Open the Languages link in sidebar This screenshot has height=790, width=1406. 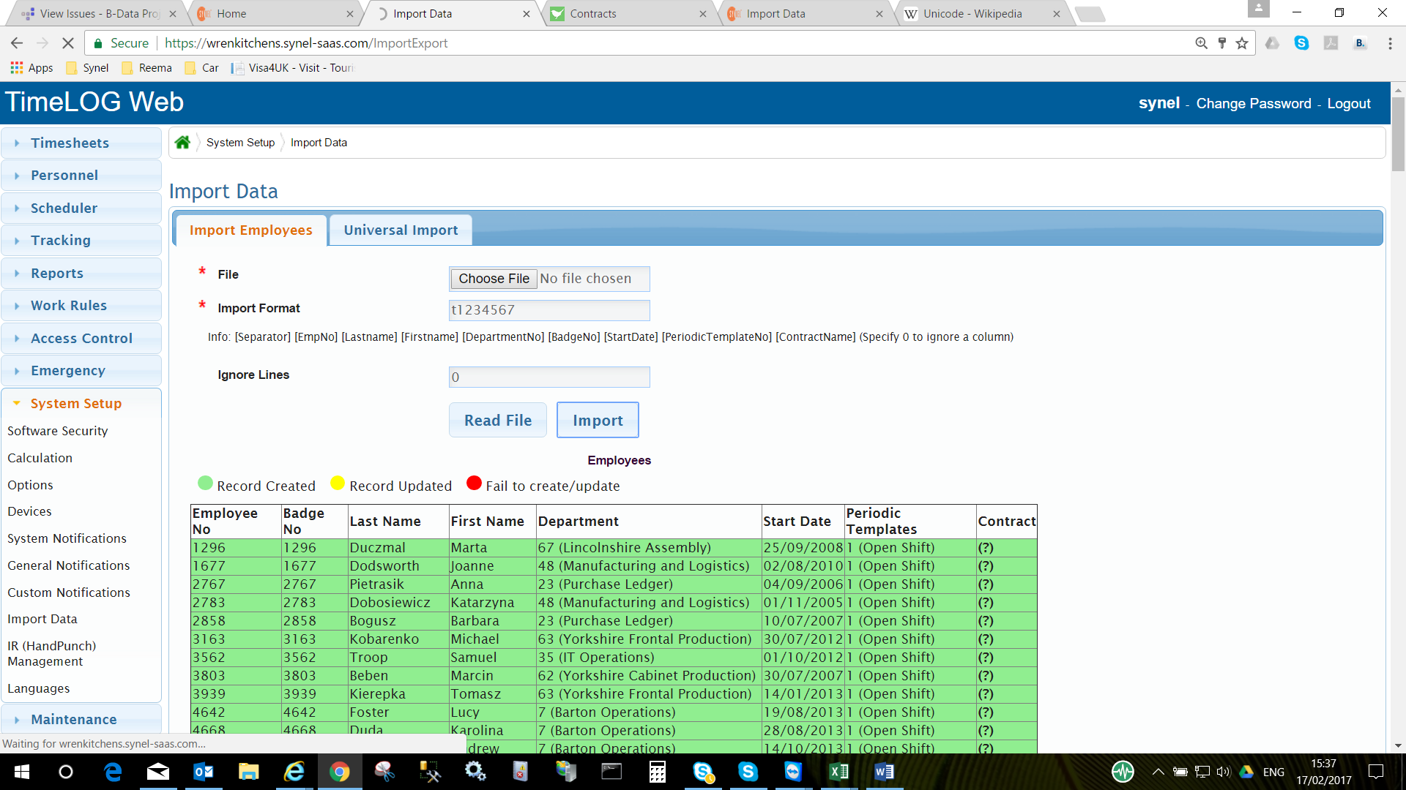(39, 689)
